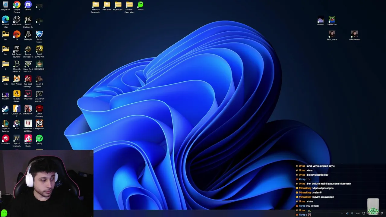Viewport: 386px width, 217px height.
Task: Select the Discord desktop shortcut
Action: [x=28, y=6]
